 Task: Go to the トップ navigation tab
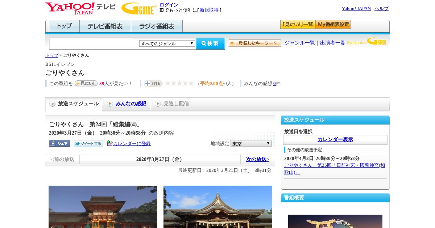point(64,26)
